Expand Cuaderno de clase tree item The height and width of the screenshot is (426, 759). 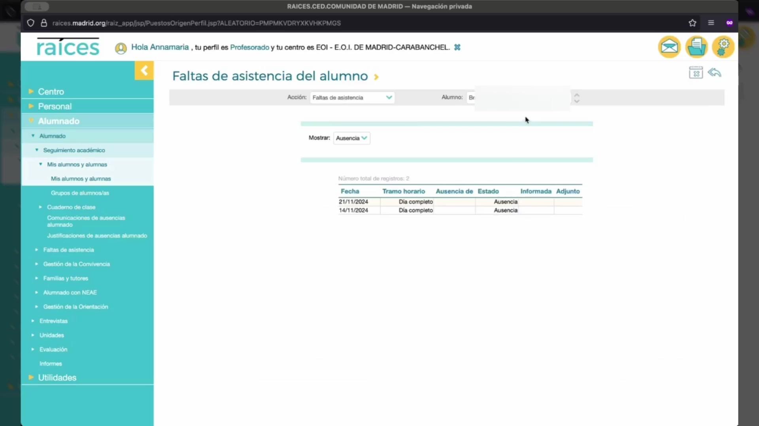pos(71,207)
